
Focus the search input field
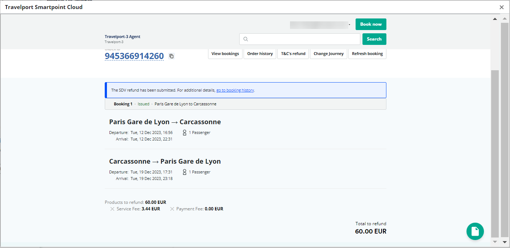(x=300, y=39)
